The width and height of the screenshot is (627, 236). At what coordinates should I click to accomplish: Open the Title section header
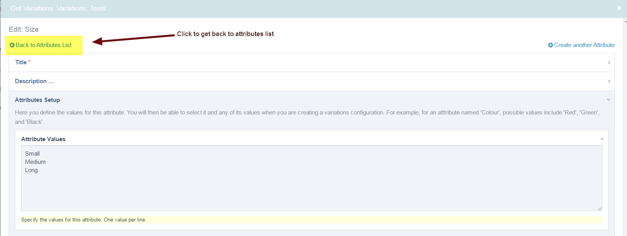312,63
